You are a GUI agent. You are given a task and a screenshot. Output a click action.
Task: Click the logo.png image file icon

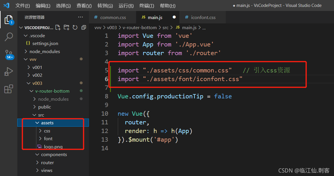[x=40, y=146]
